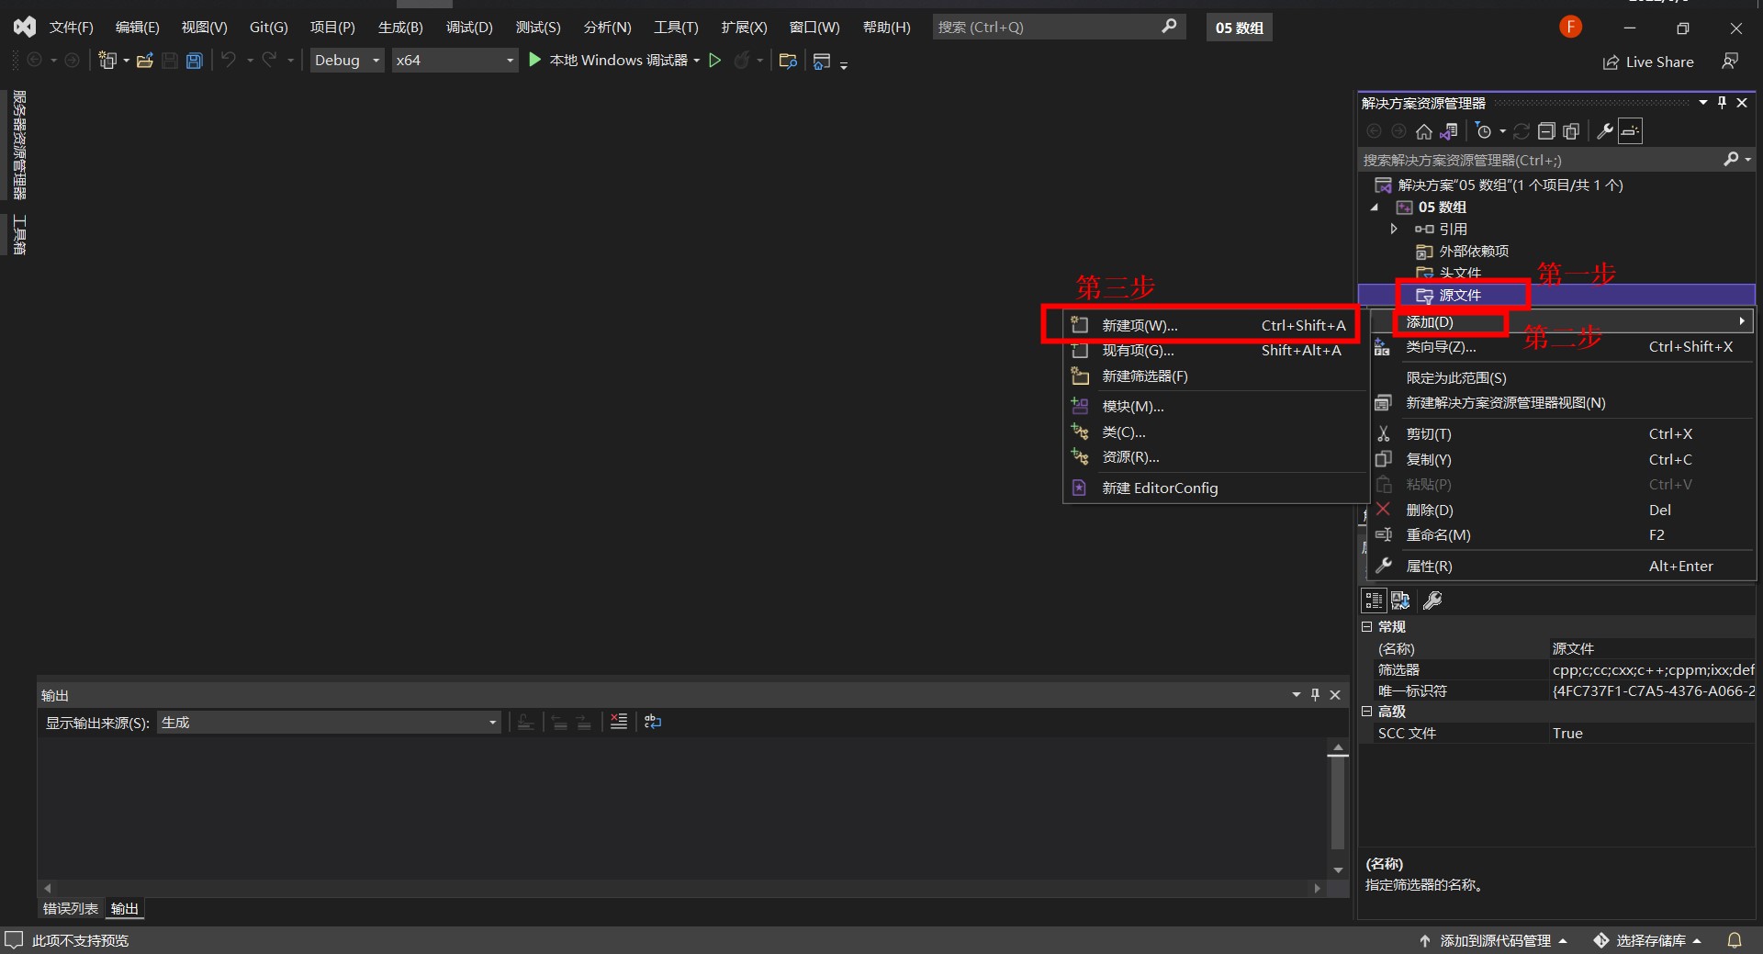Select the 源文件 folder in tree
Image resolution: width=1763 pixels, height=954 pixels.
1460,295
